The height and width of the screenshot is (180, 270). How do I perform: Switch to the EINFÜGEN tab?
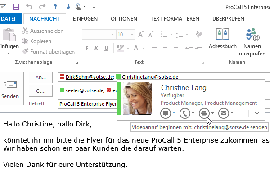85,18
